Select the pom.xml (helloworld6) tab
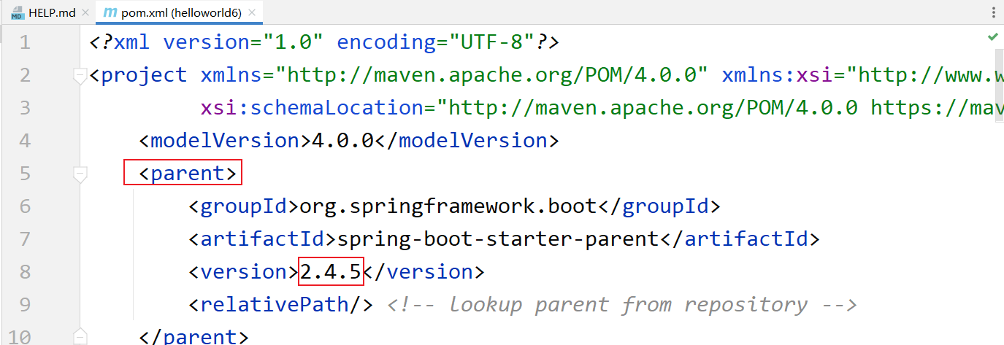The height and width of the screenshot is (345, 1004). pos(180,12)
